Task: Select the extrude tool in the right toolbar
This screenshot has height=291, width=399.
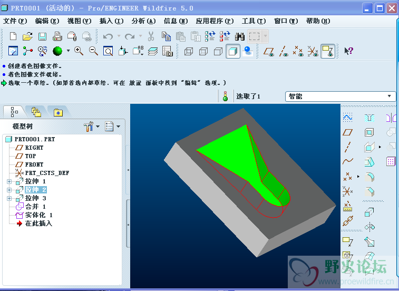Action: click(369, 212)
